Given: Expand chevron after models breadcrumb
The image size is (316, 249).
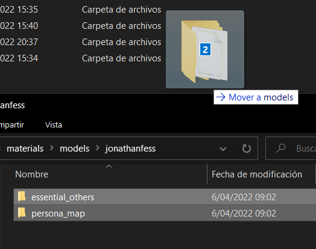Looking at the screenshot, I should (98, 148).
